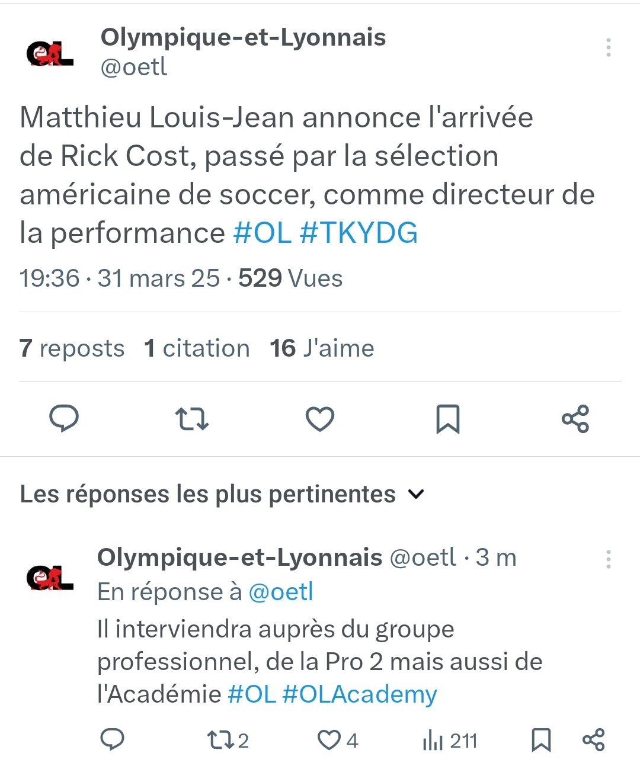Image resolution: width=640 pixels, height=769 pixels.
Task: View analytics of the reply showing 211
Action: pos(450,740)
